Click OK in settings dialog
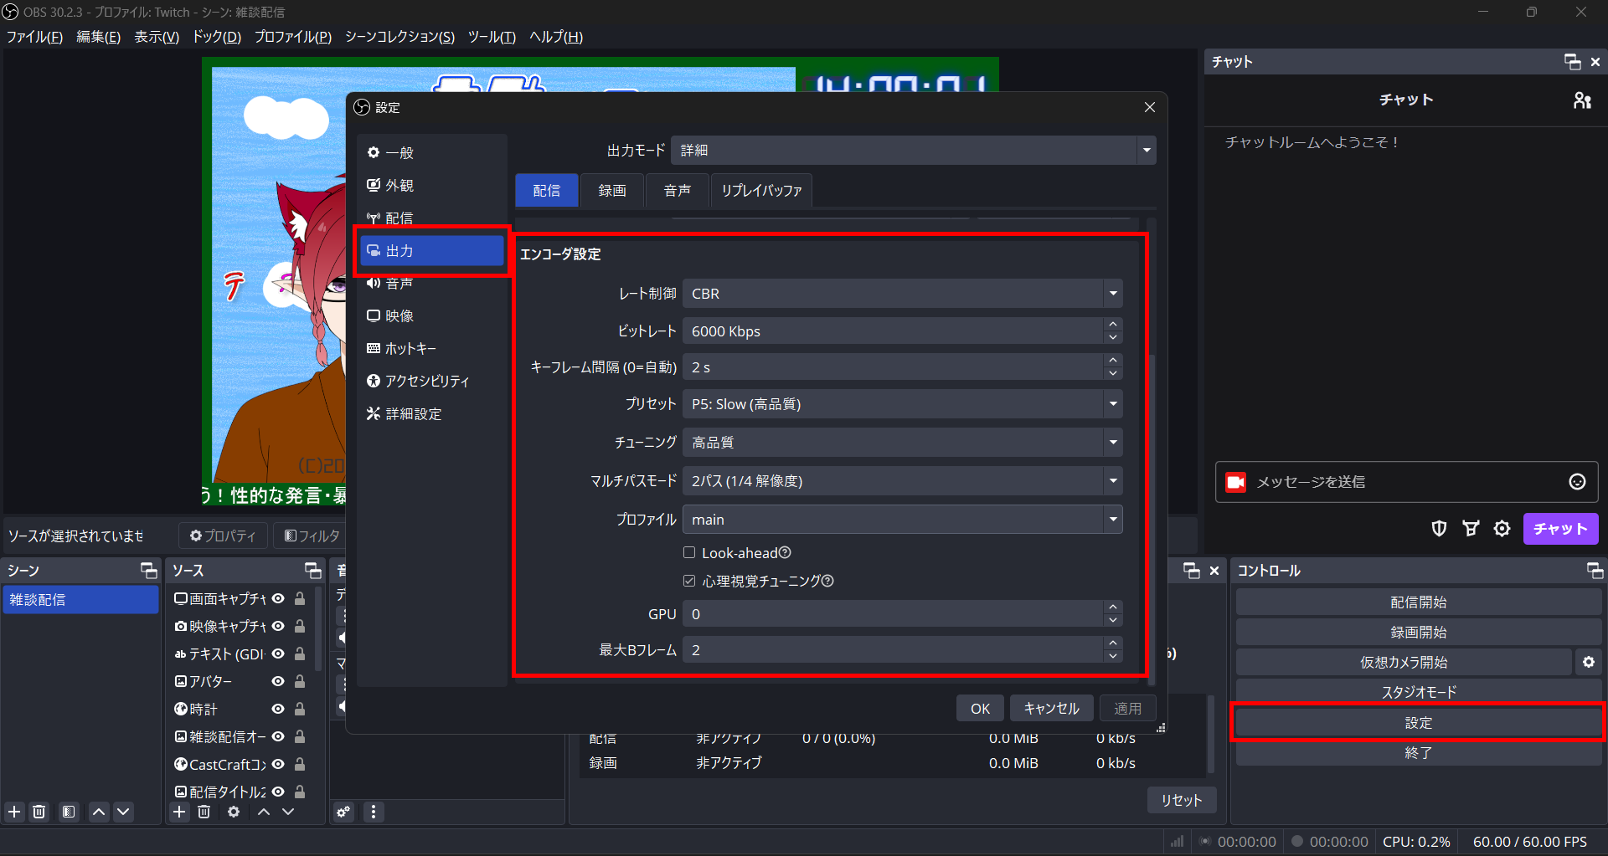1608x856 pixels. 980,709
